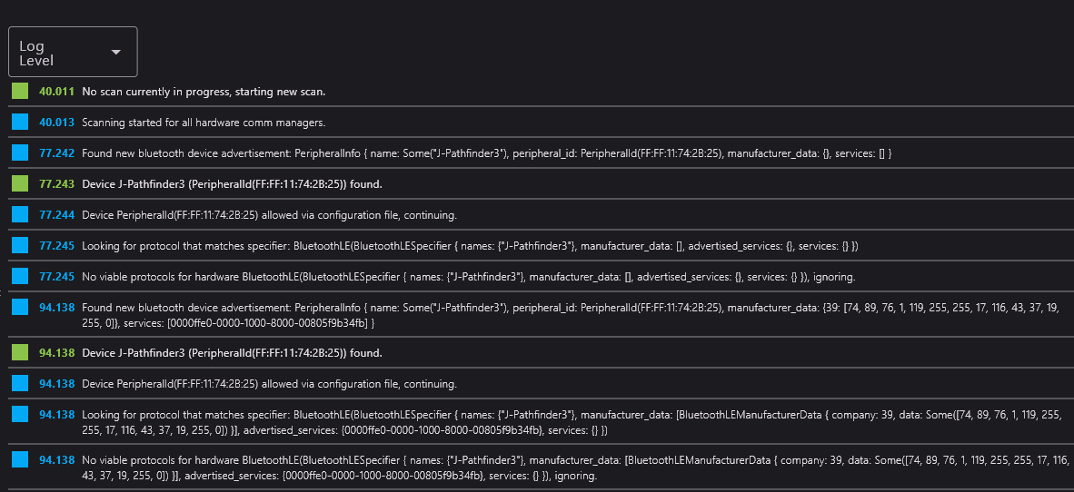Click blue square at last 'No viable protocols' entry
Image resolution: width=1074 pixels, height=492 pixels.
point(20,459)
